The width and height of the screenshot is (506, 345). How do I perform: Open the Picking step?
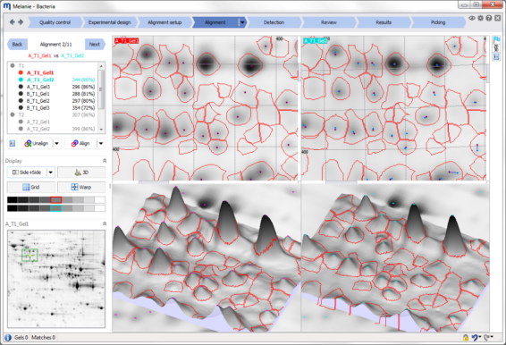[438, 22]
